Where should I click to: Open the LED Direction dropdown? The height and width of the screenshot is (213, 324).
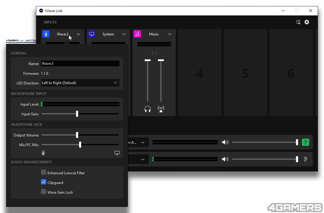(80, 83)
